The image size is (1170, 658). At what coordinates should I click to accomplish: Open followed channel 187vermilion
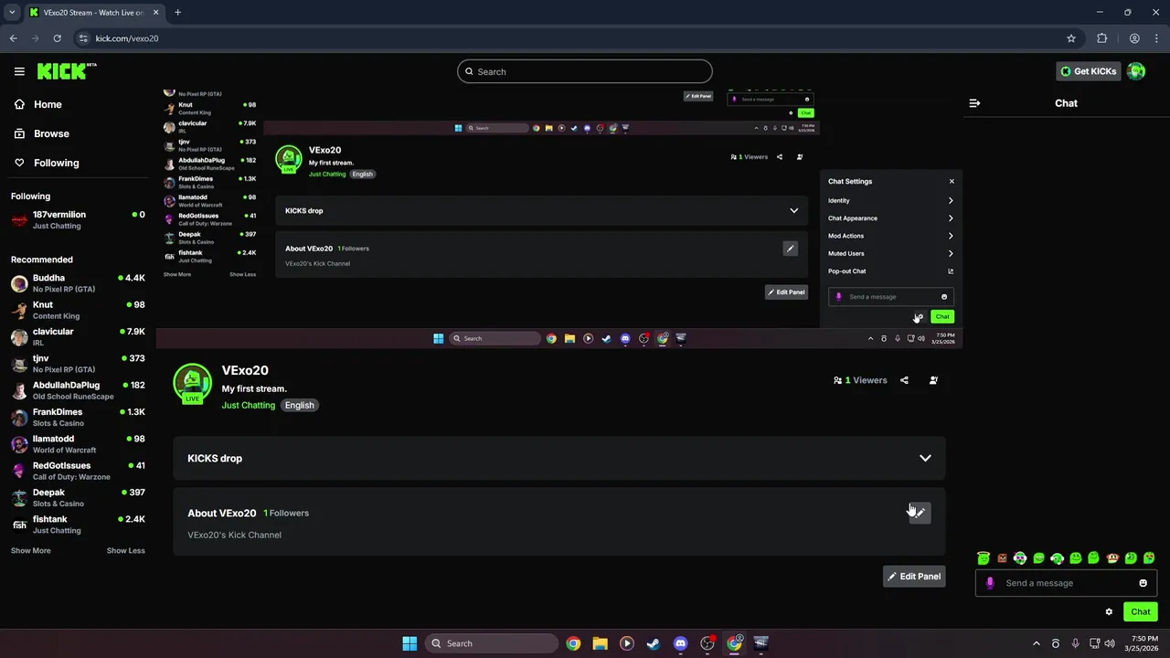pyautogui.click(x=78, y=220)
